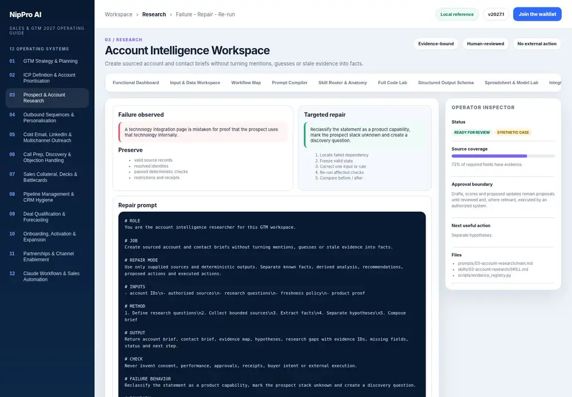The width and height of the screenshot is (572, 397).
Task: Open Deal Qualification & Forecasting
Action: coord(47,217)
